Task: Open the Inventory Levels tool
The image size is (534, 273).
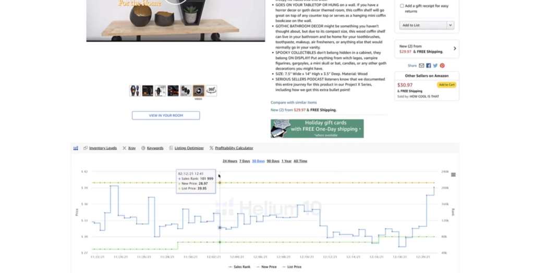Action: click(x=103, y=148)
